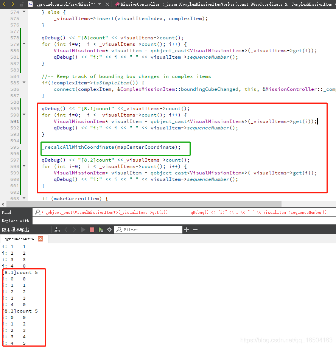This screenshot has width=336, height=347.
Task: Click the "[8.2]count" qDebug statement
Action: [x=115, y=160]
